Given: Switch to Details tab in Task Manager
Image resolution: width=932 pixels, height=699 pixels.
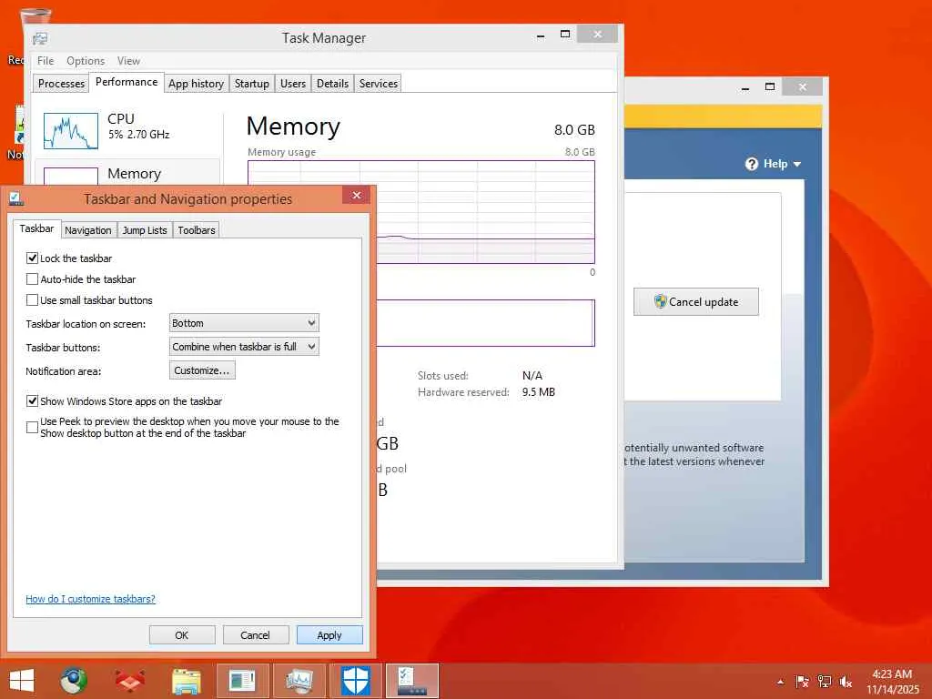Looking at the screenshot, I should pos(332,84).
